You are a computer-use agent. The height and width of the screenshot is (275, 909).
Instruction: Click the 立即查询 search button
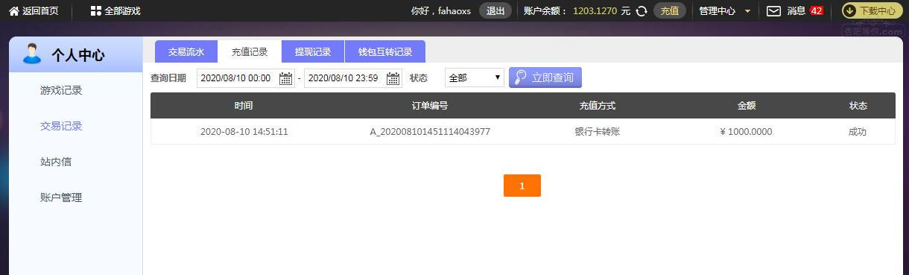(545, 78)
